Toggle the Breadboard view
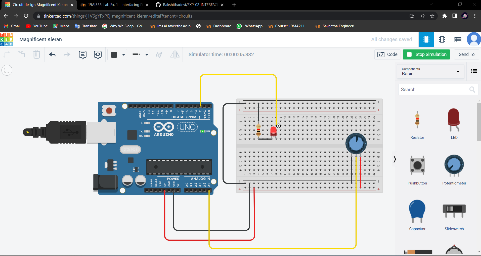Screen dimensions: 481x256 click(426, 39)
